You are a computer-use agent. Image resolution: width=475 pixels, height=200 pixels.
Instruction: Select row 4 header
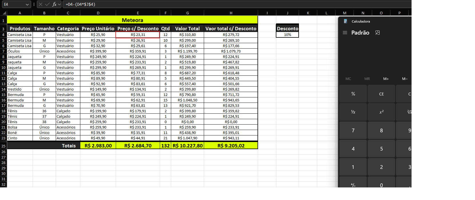tap(3, 35)
